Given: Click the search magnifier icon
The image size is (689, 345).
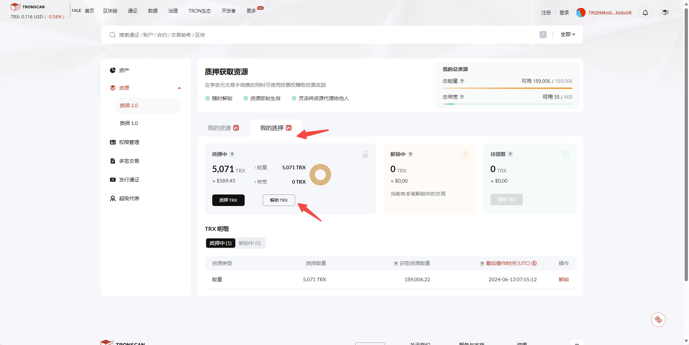Looking at the screenshot, I should [x=112, y=35].
